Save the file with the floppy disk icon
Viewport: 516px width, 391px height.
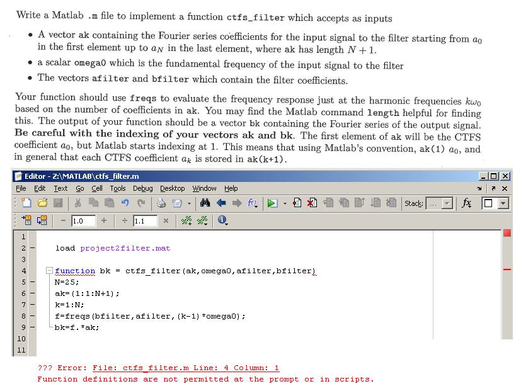(58, 203)
